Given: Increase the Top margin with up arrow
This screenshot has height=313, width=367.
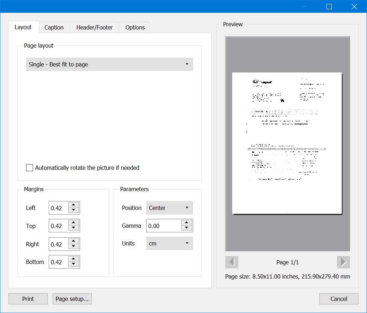Looking at the screenshot, I should 73,223.
